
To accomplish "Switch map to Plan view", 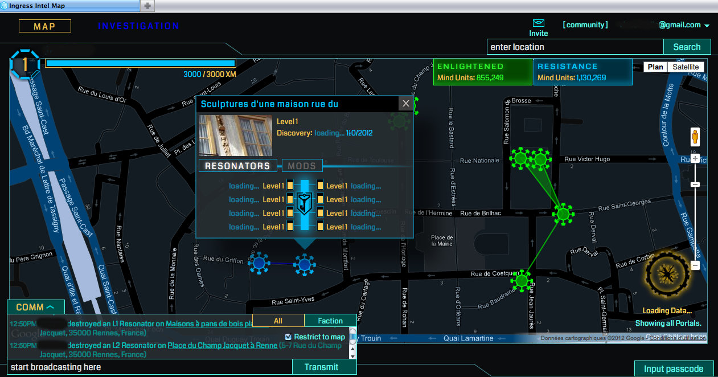I will click(x=655, y=67).
